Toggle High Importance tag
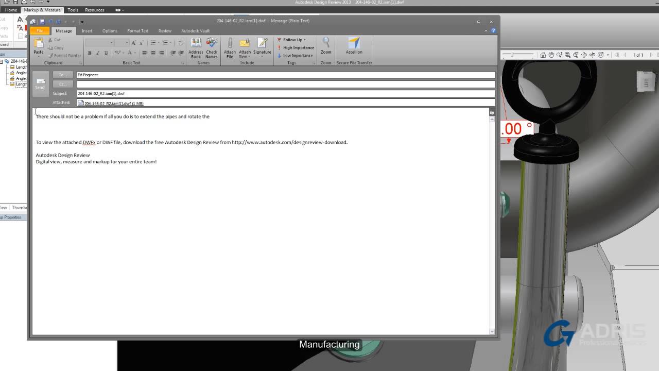Screen dimensions: 659x371 296,47
